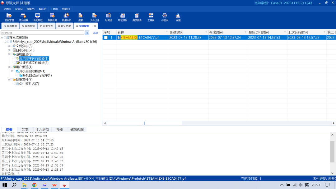Switch to the 文本 text tab
This screenshot has height=189, width=336.
coord(25,130)
